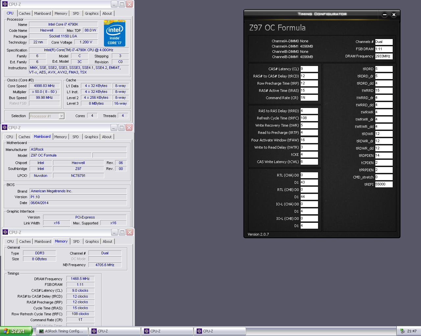Click the Channels # field showing Dual
The image size is (421, 336).
tap(384, 42)
